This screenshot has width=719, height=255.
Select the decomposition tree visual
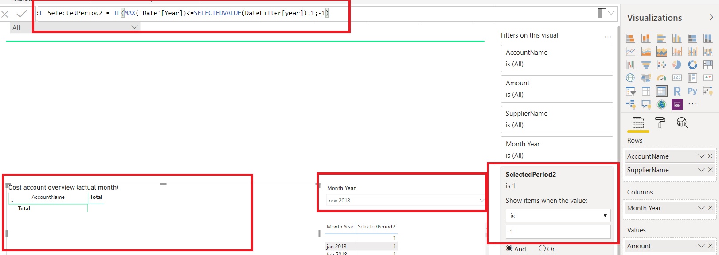click(x=630, y=104)
